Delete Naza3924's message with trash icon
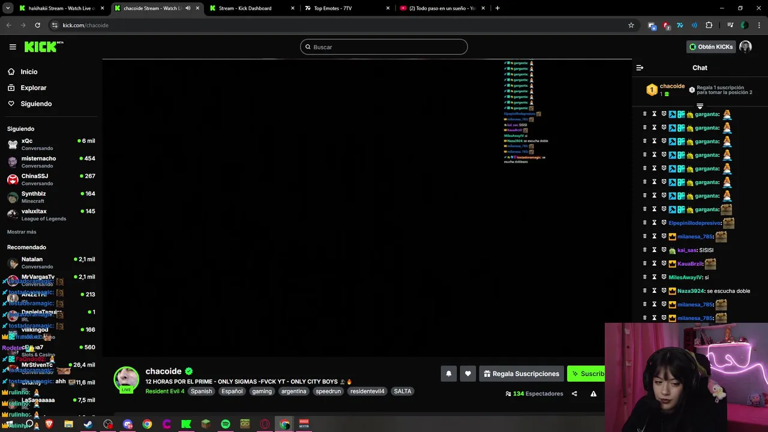The width and height of the screenshot is (768, 432). tap(645, 290)
